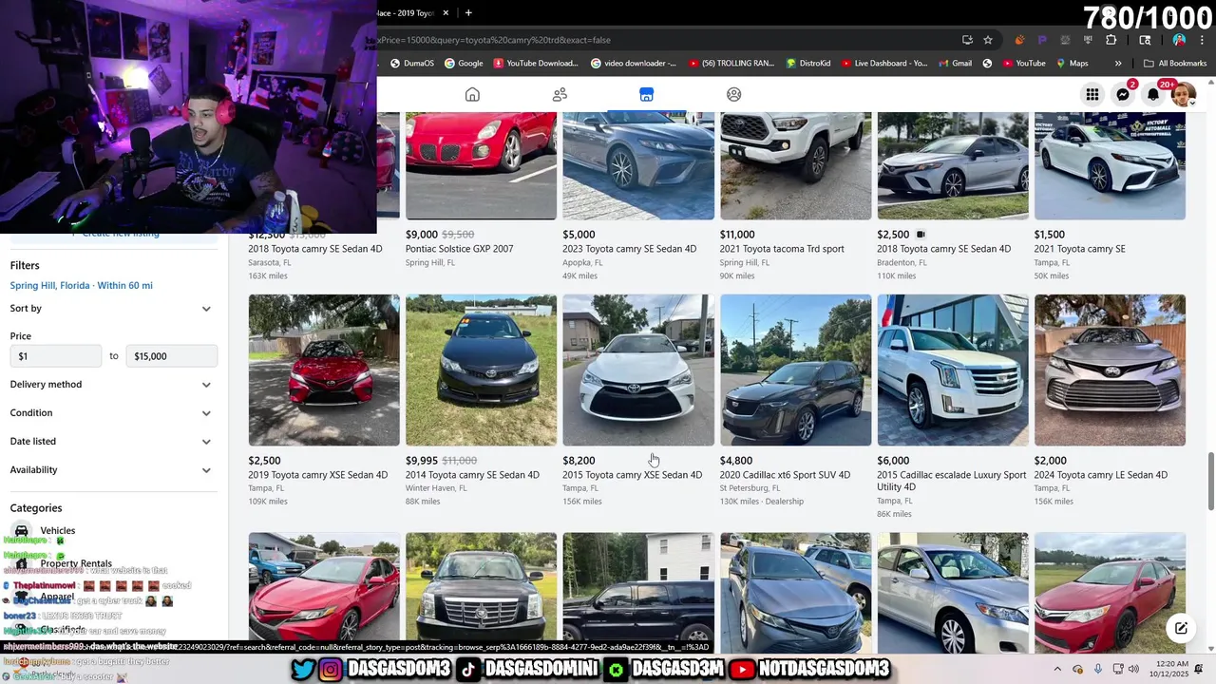The image size is (1216, 684).
Task: Click the address bar URL
Action: point(494,40)
